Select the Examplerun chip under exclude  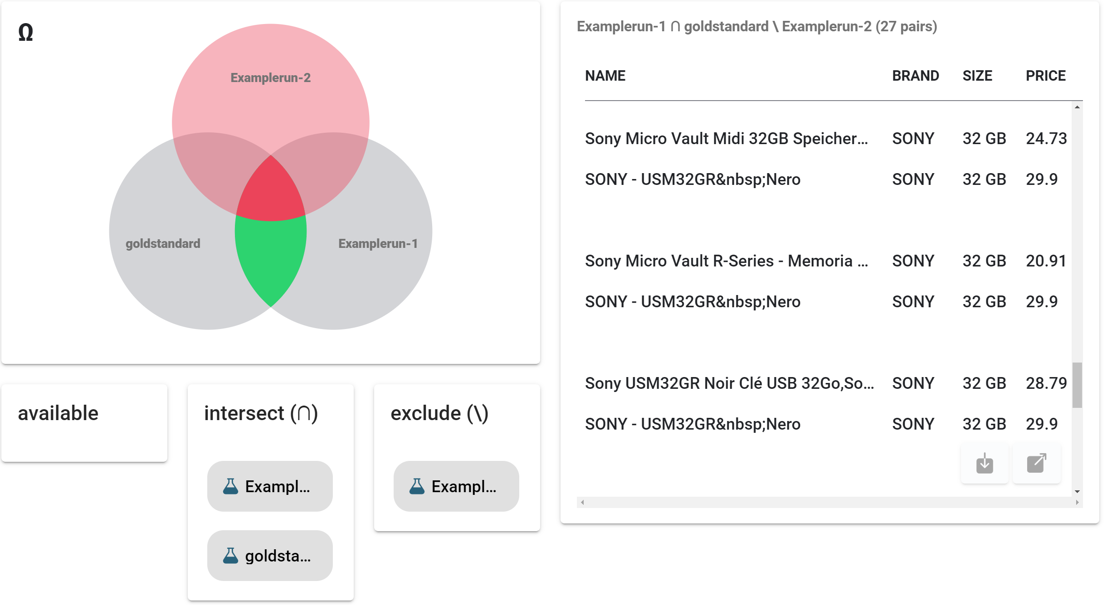(456, 486)
